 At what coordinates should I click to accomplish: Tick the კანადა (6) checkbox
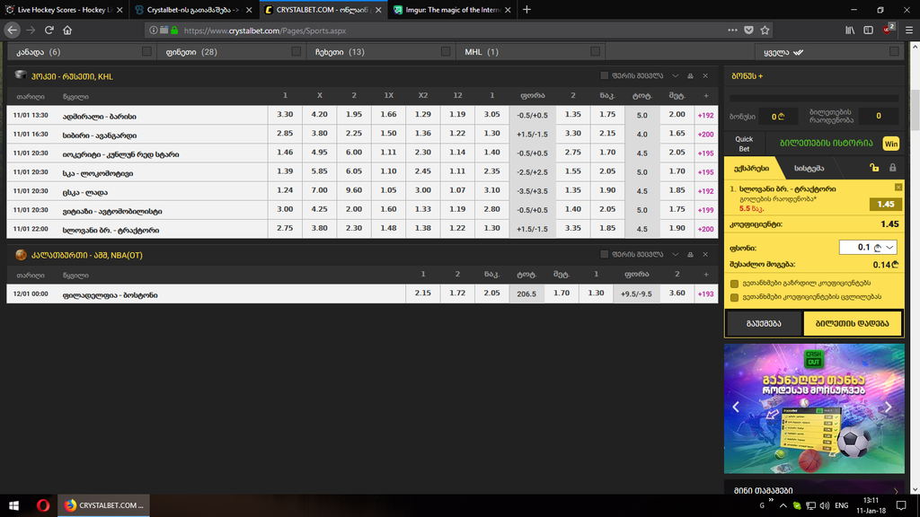tap(146, 51)
